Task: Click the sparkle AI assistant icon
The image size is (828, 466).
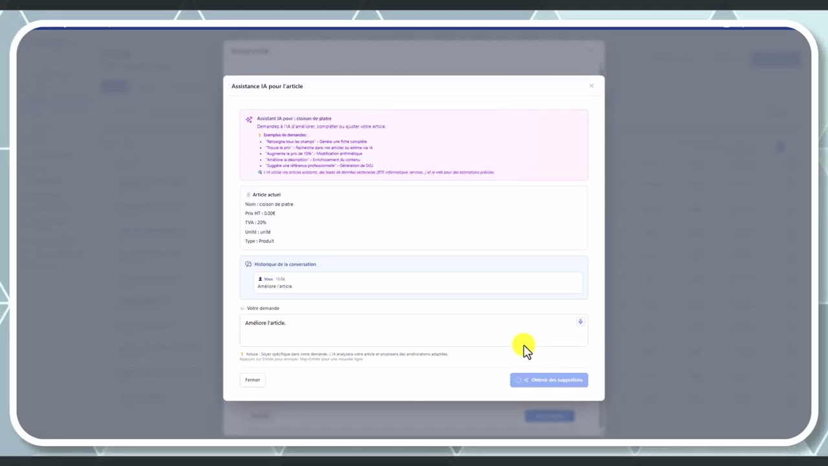Action: (249, 120)
